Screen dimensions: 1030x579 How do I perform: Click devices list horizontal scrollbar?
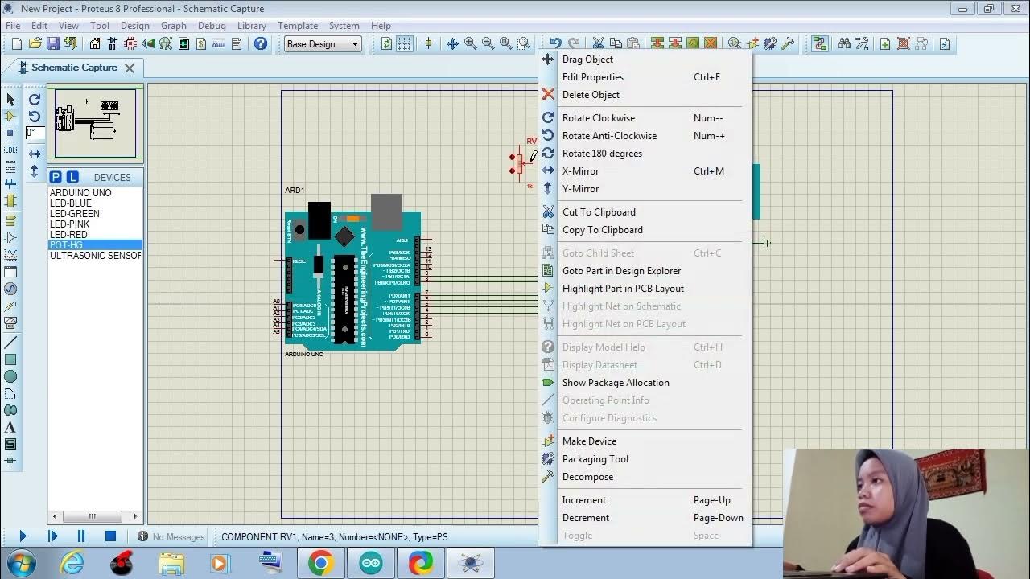tap(95, 517)
